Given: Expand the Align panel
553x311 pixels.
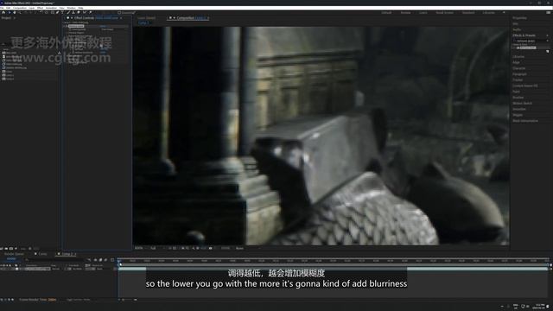Looking at the screenshot, I should [x=516, y=62].
